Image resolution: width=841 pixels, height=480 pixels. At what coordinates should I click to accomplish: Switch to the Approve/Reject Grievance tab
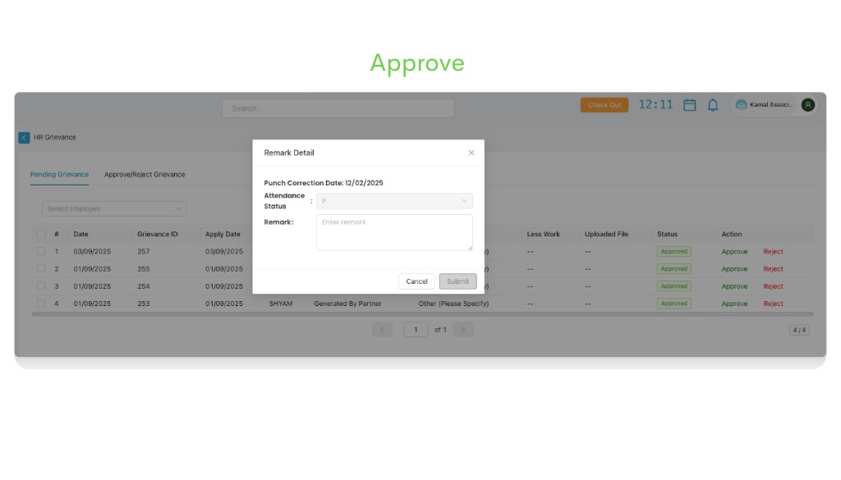point(144,174)
